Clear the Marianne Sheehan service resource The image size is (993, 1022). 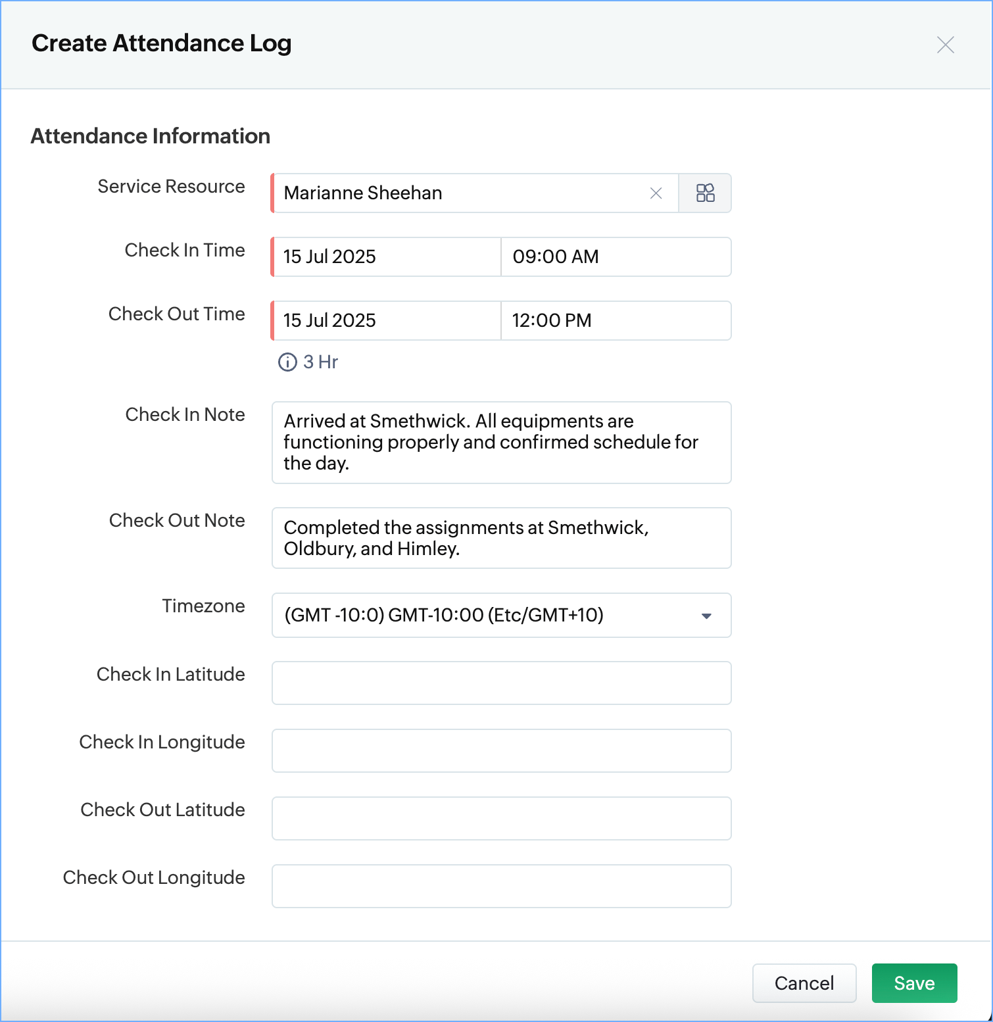pos(656,193)
